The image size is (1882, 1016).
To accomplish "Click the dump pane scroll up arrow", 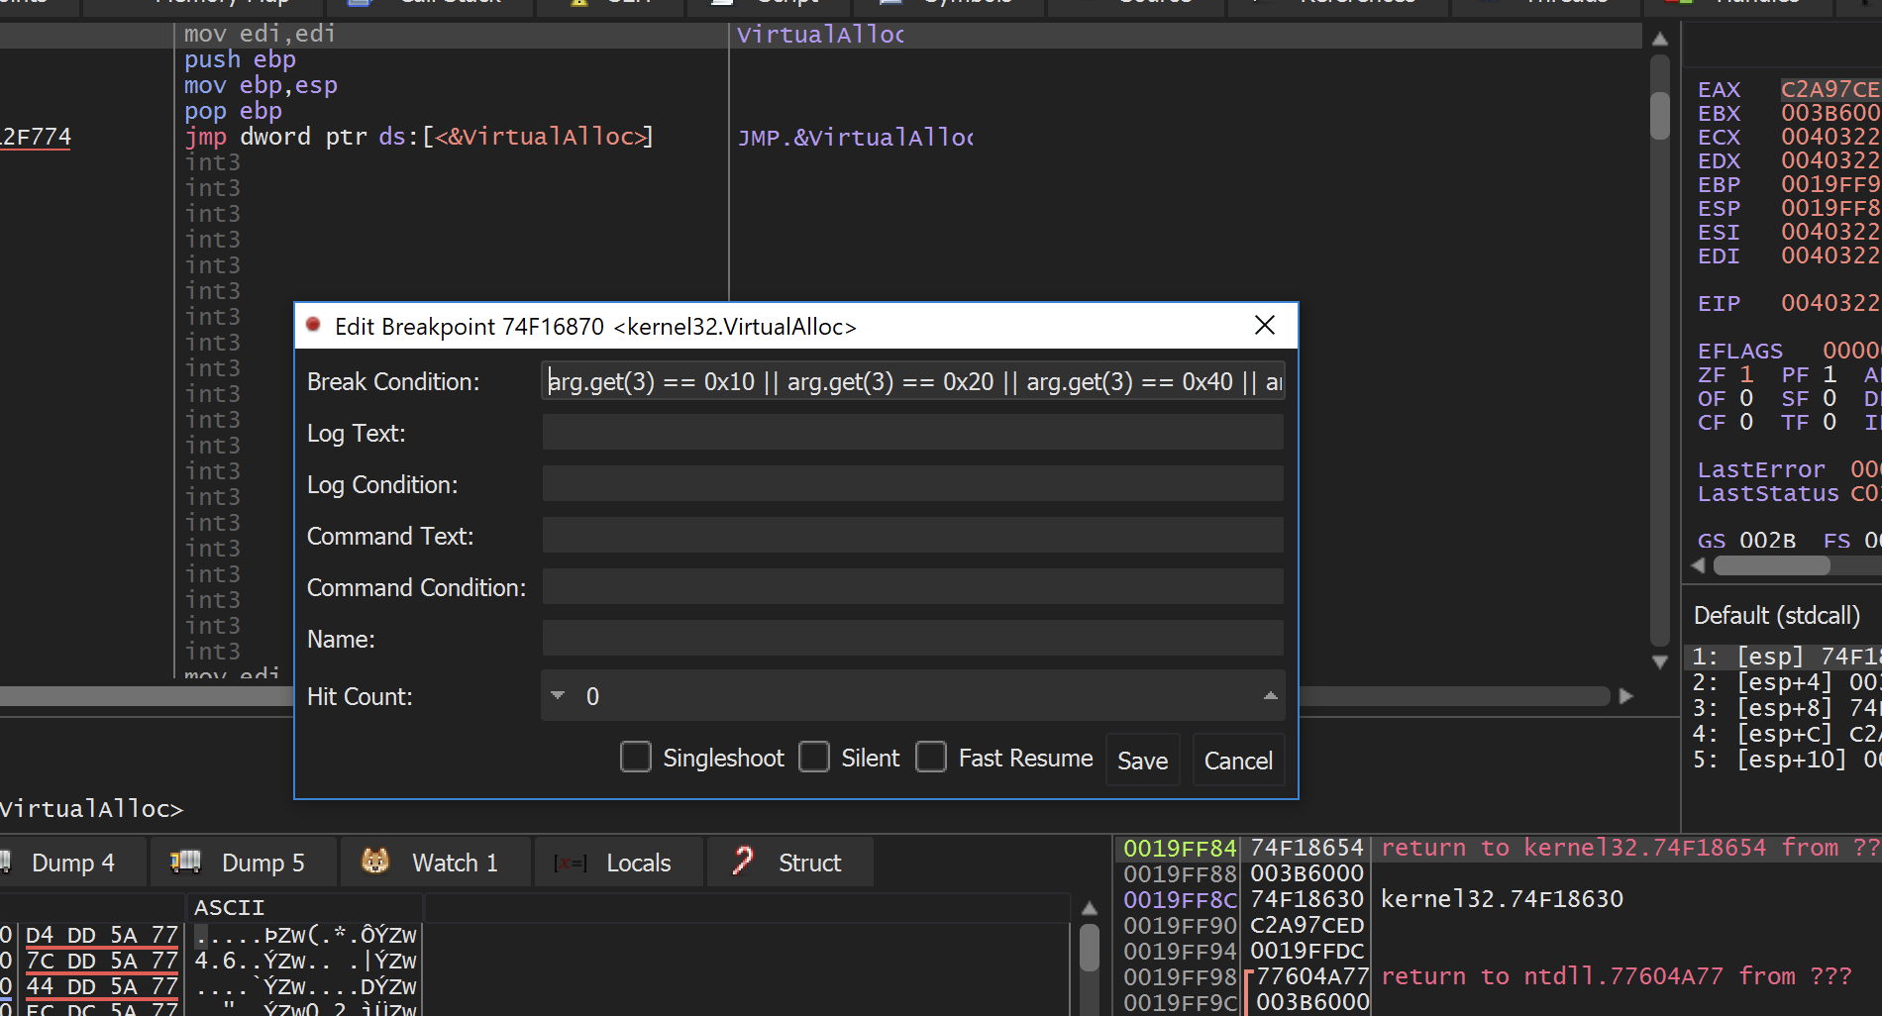I will pos(1089,908).
